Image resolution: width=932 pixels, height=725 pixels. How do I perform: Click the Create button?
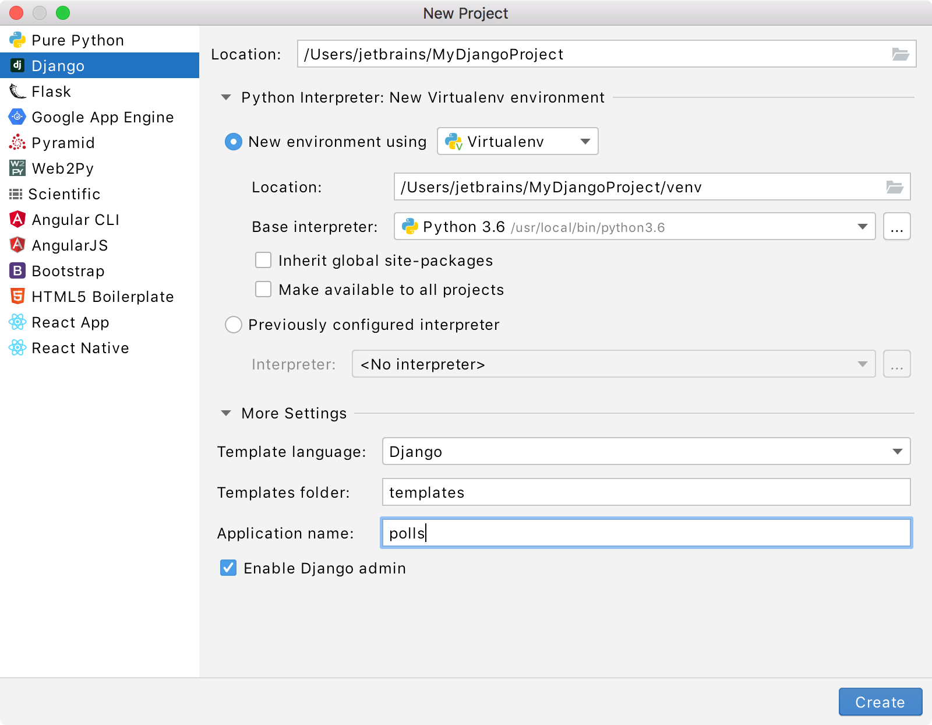(x=880, y=702)
